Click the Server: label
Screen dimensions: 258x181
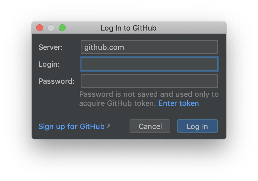51,48
